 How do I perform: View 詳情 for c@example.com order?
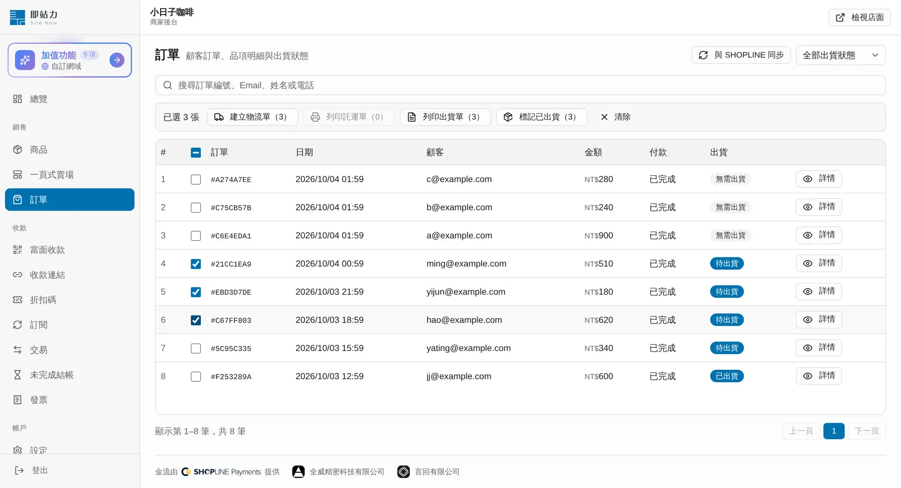point(819,179)
